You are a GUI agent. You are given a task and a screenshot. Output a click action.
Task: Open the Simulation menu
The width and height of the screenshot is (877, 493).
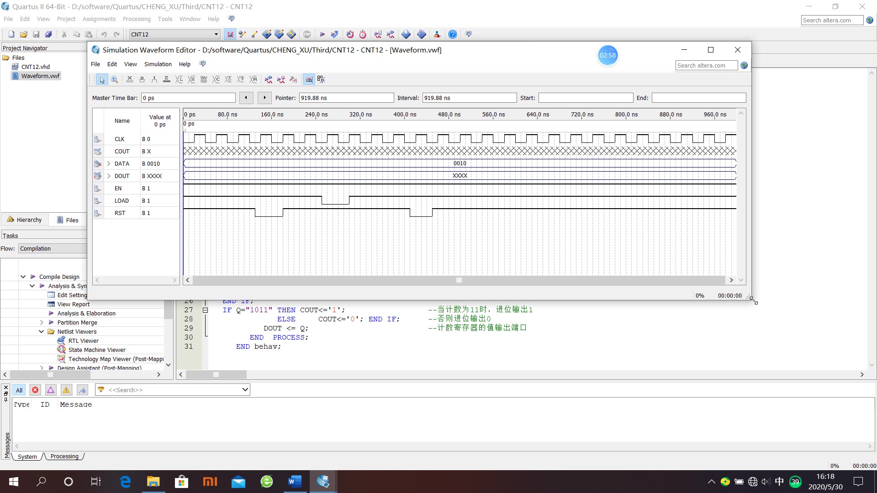pos(158,64)
